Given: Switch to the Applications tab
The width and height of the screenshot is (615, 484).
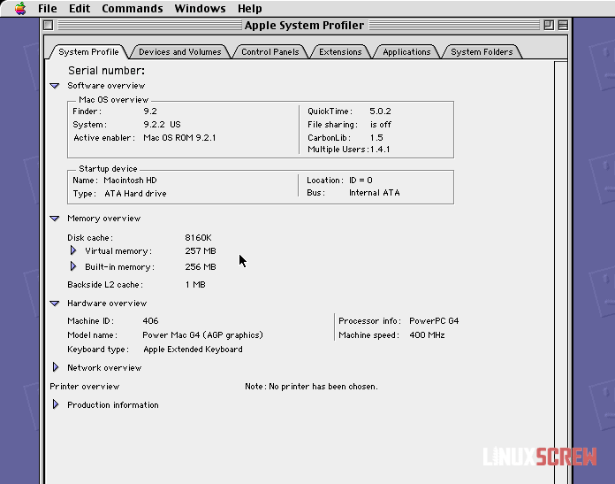Looking at the screenshot, I should click(406, 52).
